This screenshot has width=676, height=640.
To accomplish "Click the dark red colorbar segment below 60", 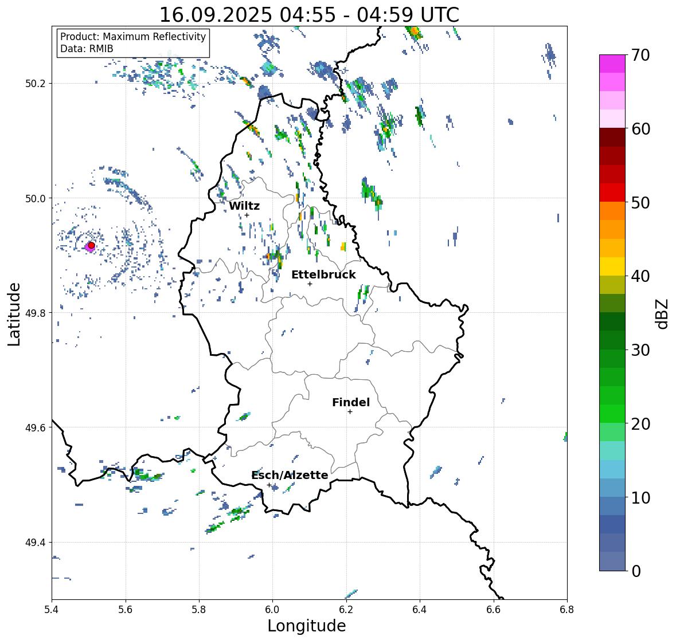I will click(612, 138).
